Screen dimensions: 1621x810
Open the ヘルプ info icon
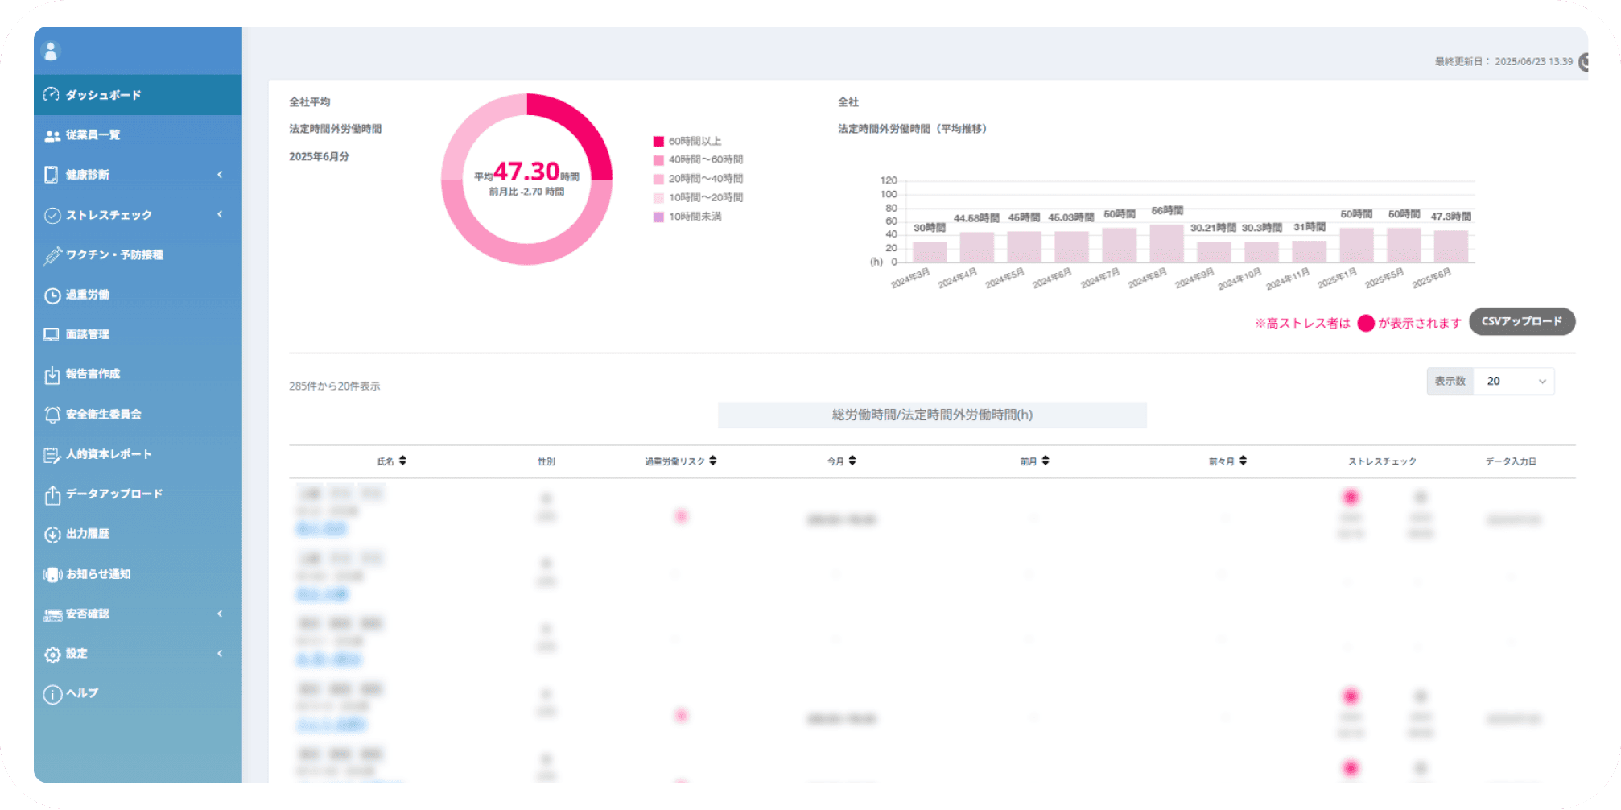pos(52,694)
